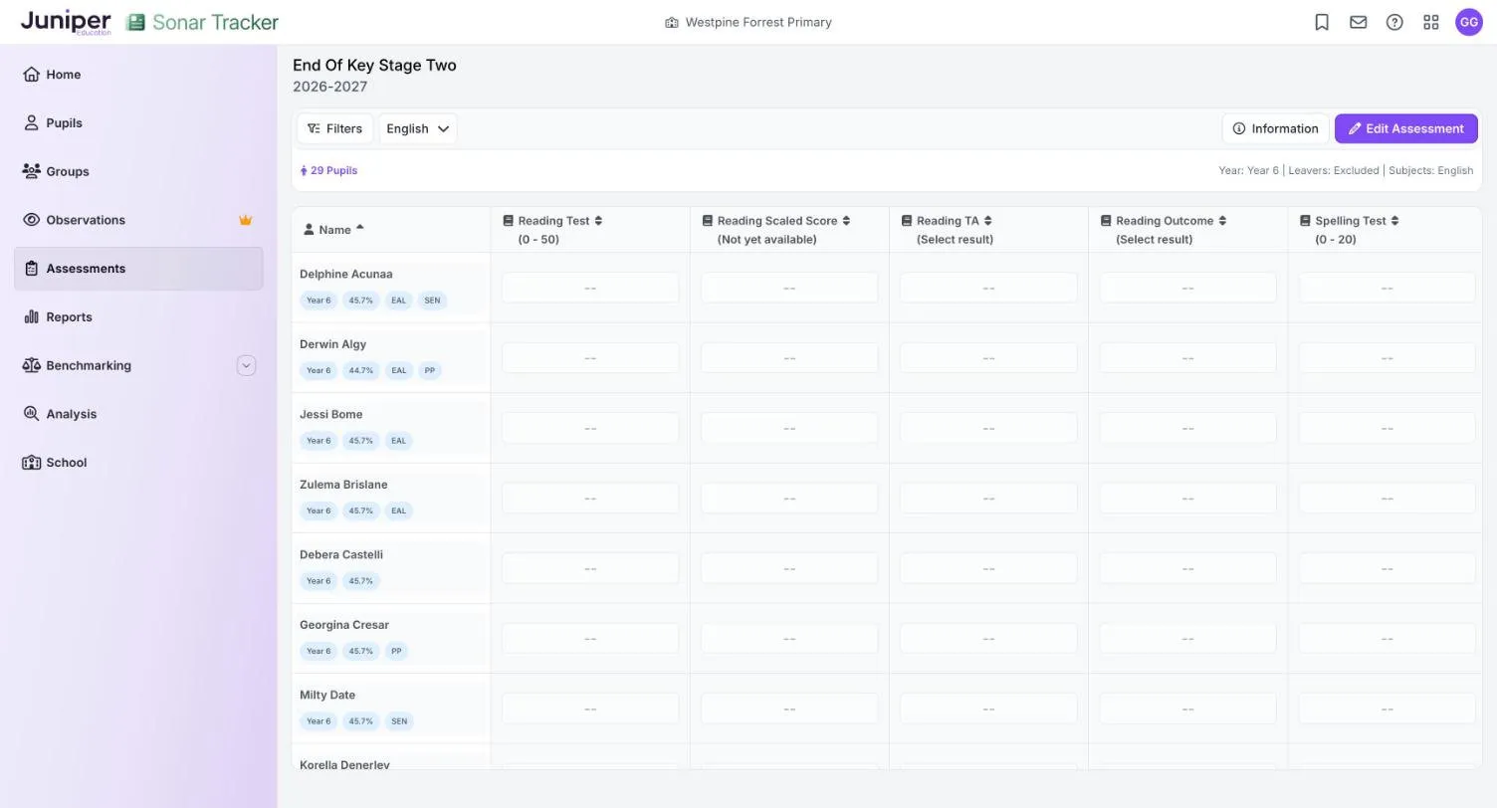Open School in sidebar
Viewport: 1497px width, 808px height.
click(138, 463)
